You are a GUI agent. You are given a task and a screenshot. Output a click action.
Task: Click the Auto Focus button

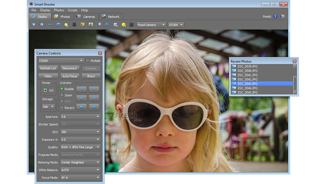70,76
